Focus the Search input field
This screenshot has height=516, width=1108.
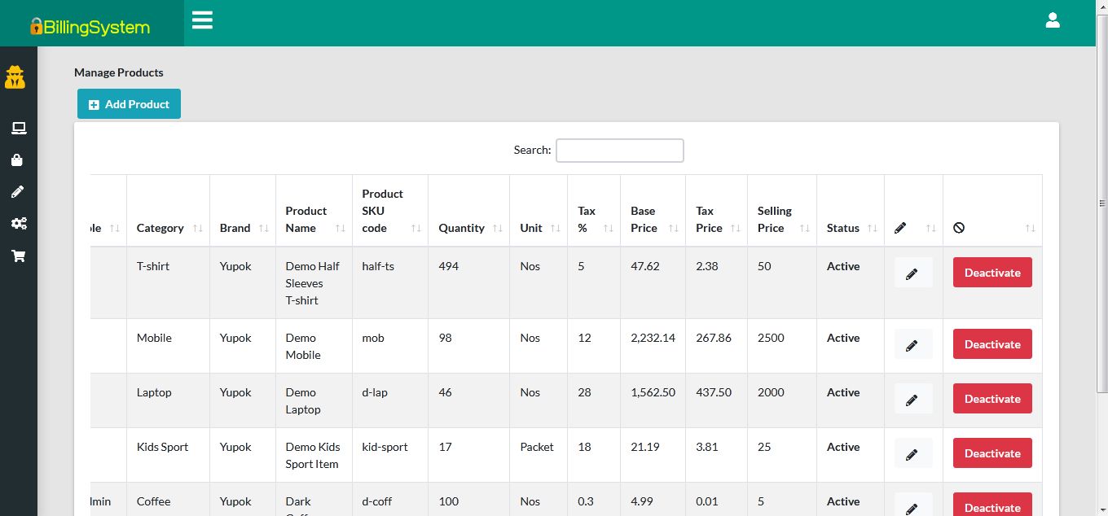click(619, 151)
